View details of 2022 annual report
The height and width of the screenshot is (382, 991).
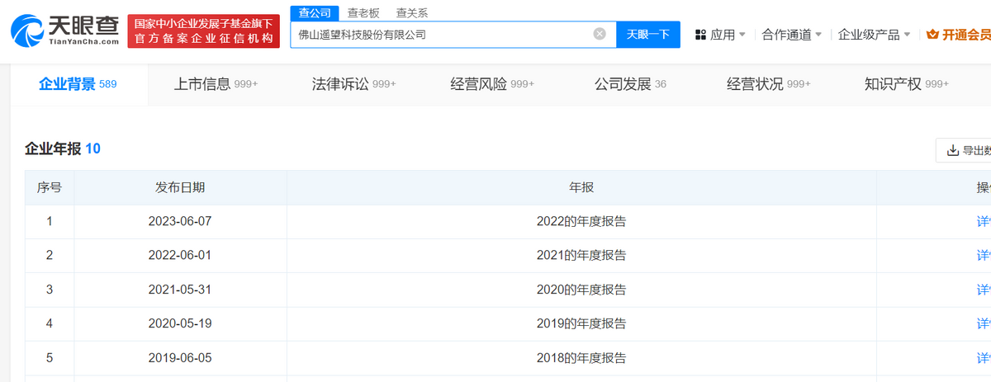pyautogui.click(x=983, y=221)
